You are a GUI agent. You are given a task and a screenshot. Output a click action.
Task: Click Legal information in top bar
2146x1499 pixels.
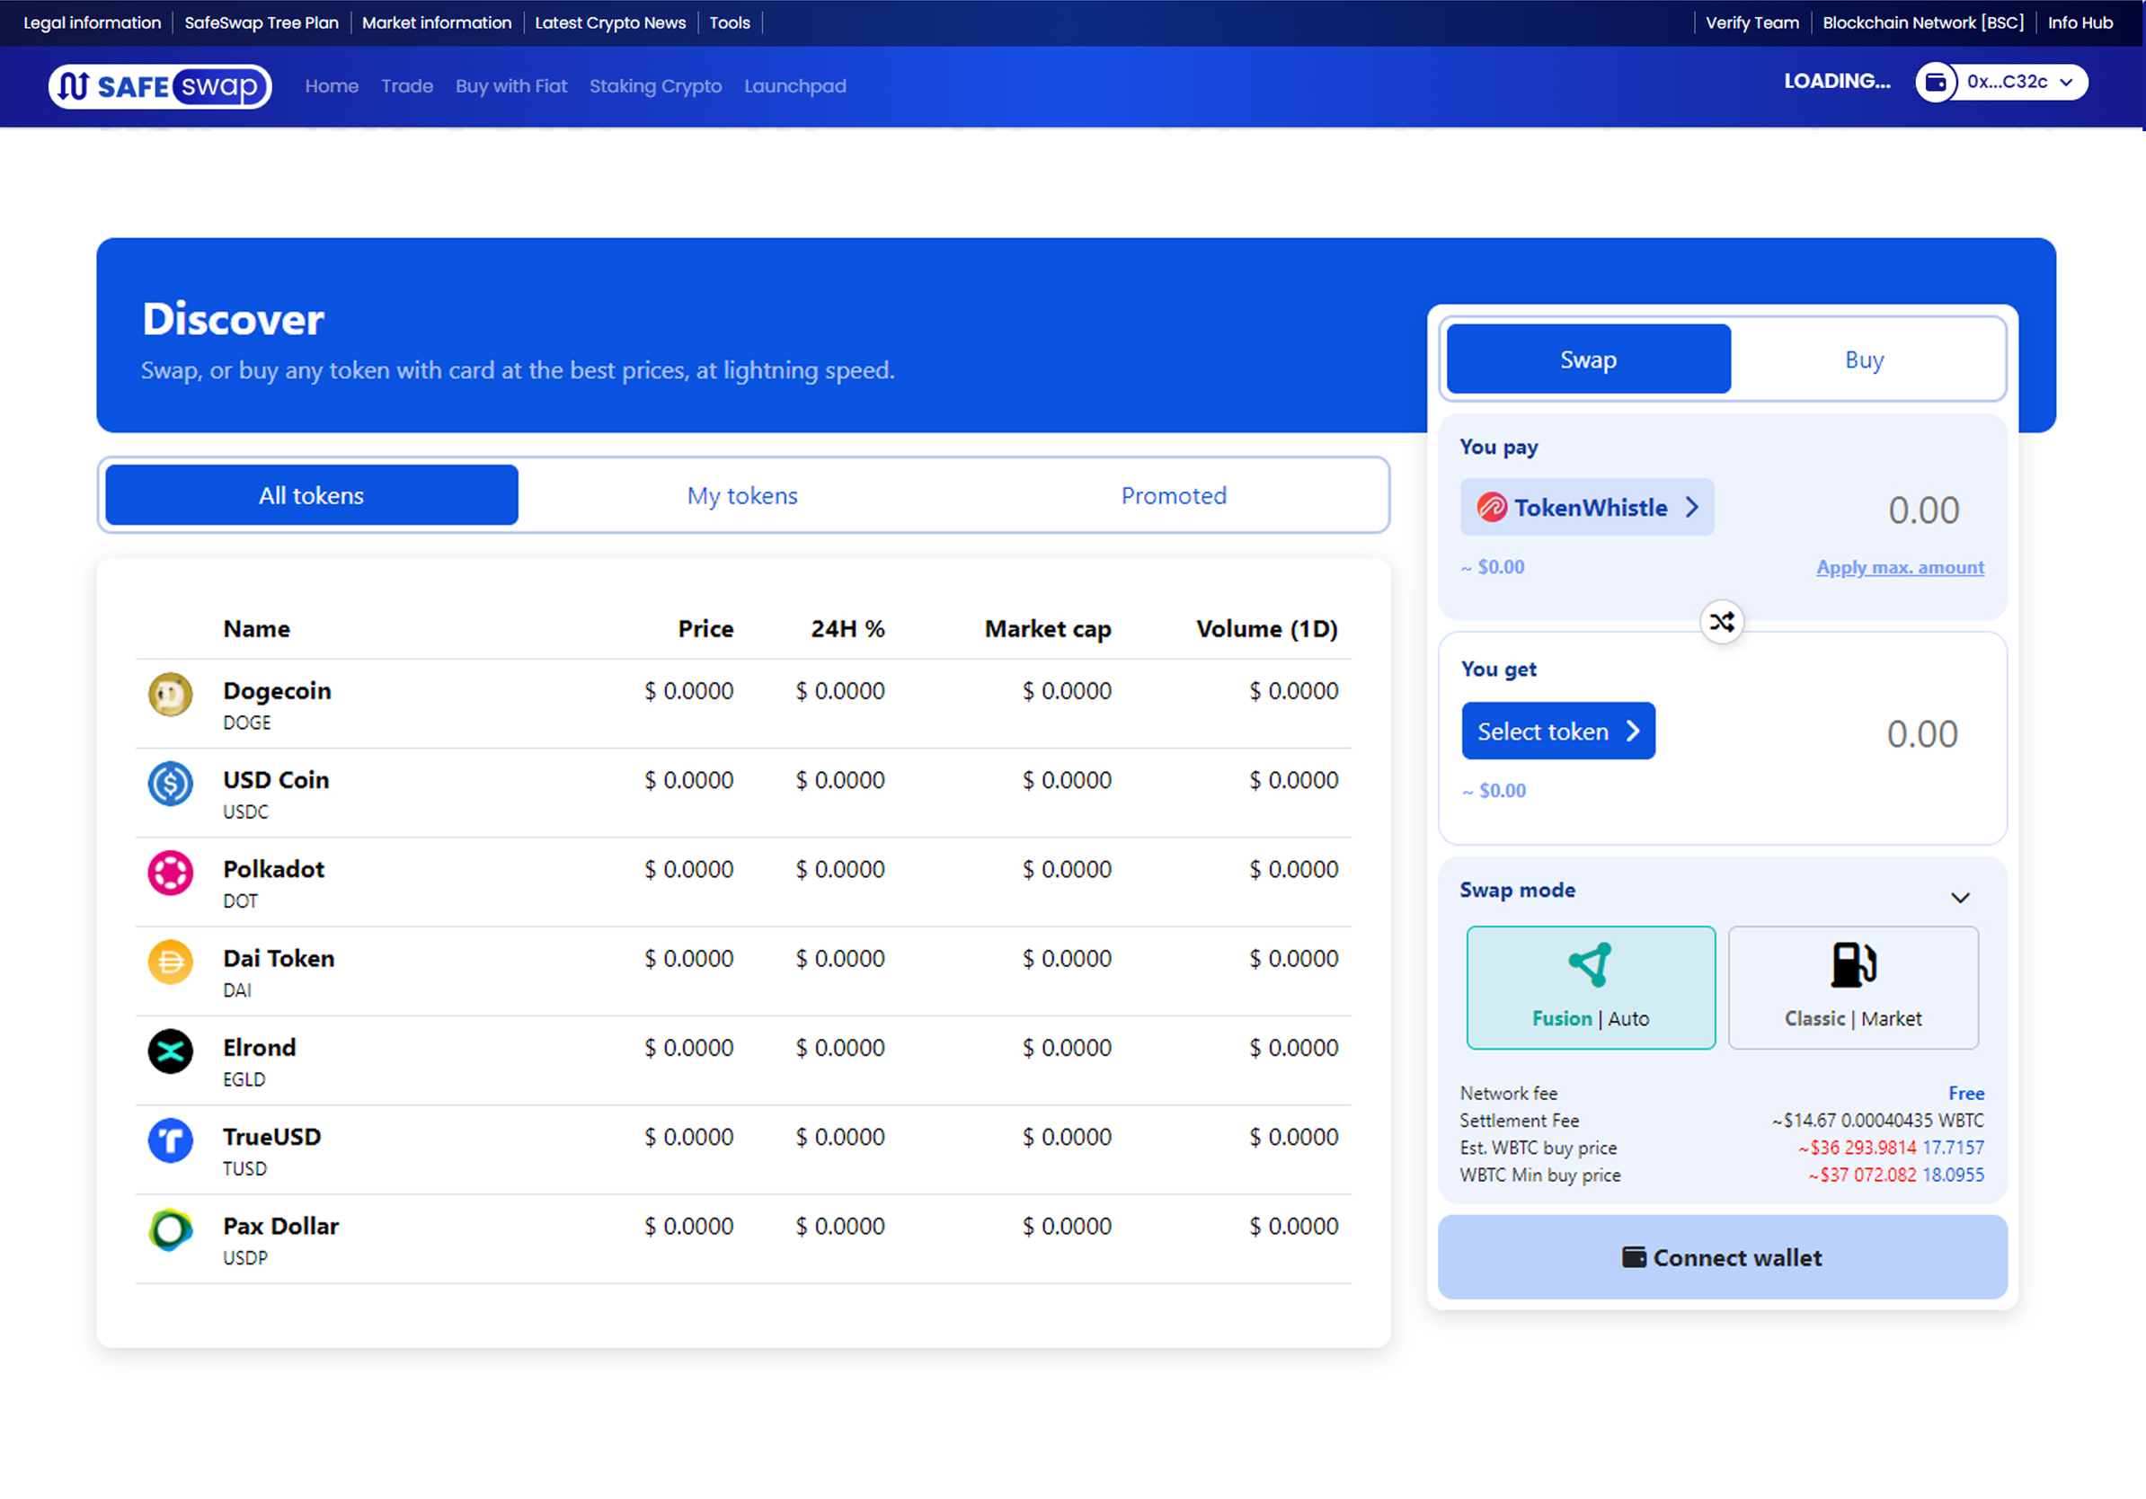92,22
